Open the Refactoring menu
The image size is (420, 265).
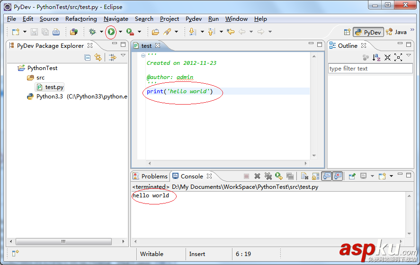[81, 19]
